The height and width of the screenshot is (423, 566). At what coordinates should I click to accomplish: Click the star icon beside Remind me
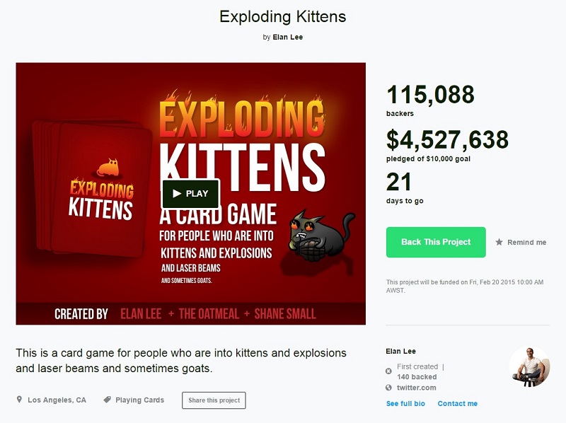(499, 242)
